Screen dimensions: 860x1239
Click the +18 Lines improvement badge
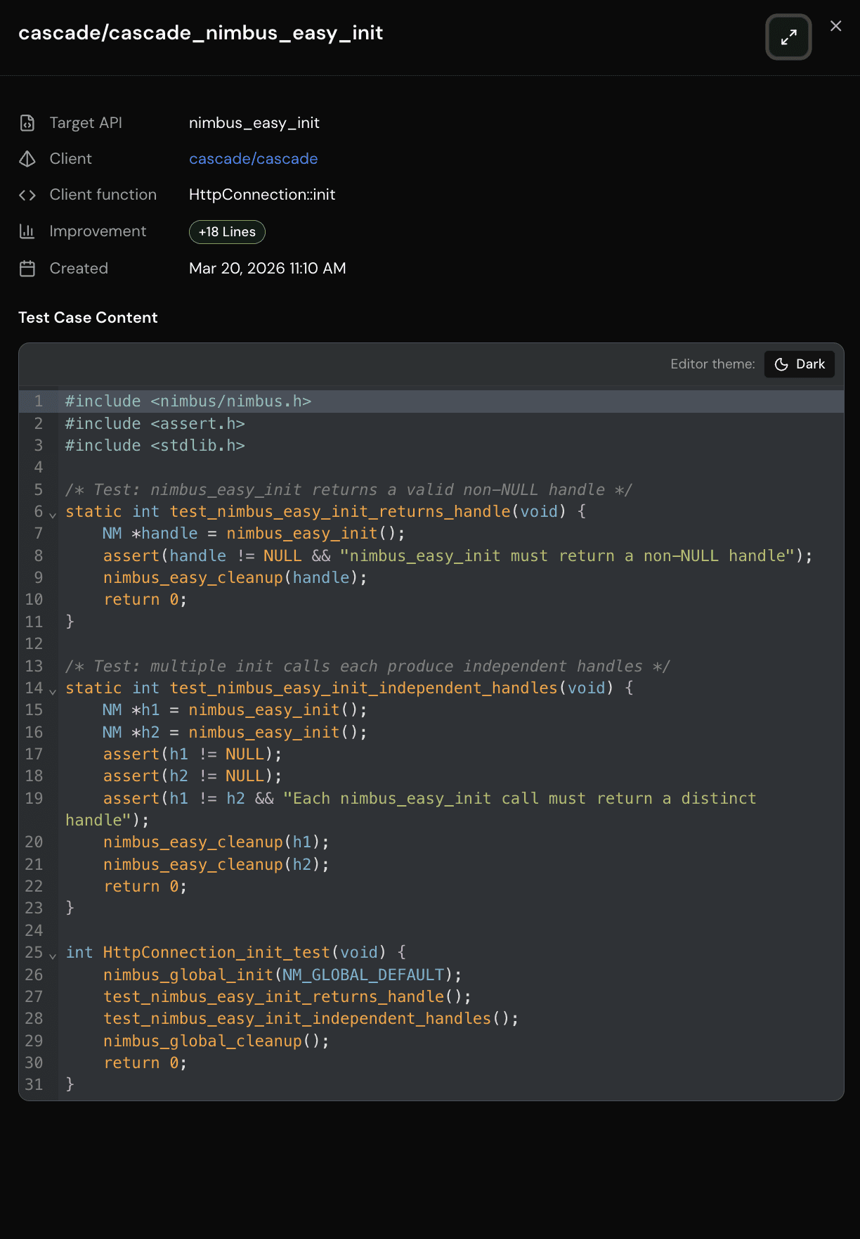(x=227, y=232)
